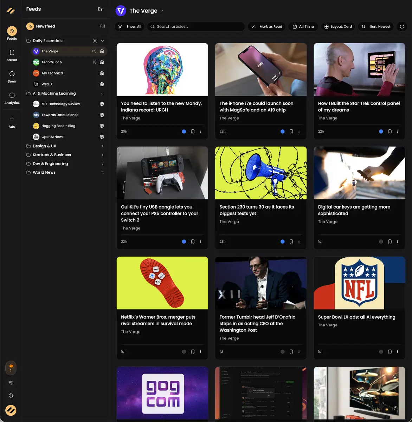Open settings gear for MIT Technology Review
The width and height of the screenshot is (412, 422).
pyautogui.click(x=102, y=104)
